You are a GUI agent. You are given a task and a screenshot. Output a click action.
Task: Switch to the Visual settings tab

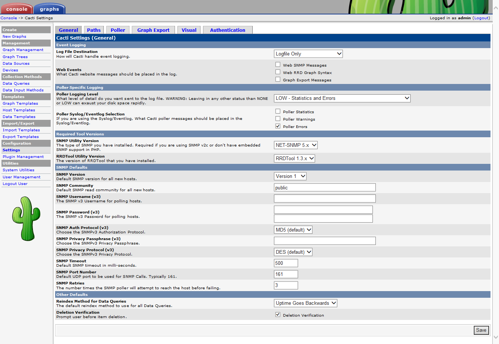tap(189, 30)
